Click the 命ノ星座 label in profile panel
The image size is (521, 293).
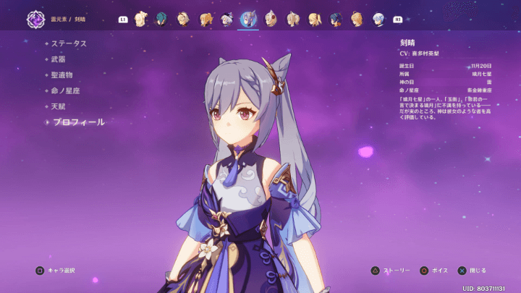(409, 90)
